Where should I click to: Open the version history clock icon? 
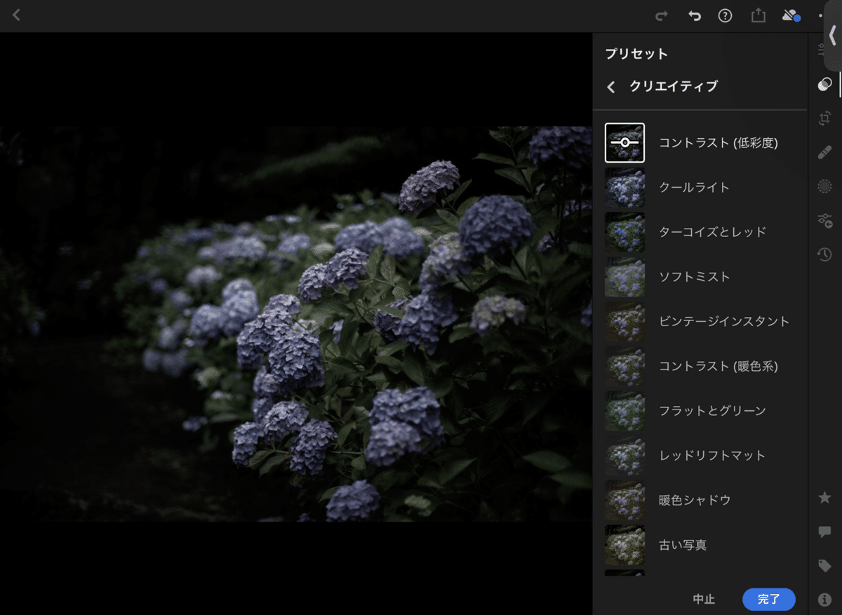tap(825, 254)
